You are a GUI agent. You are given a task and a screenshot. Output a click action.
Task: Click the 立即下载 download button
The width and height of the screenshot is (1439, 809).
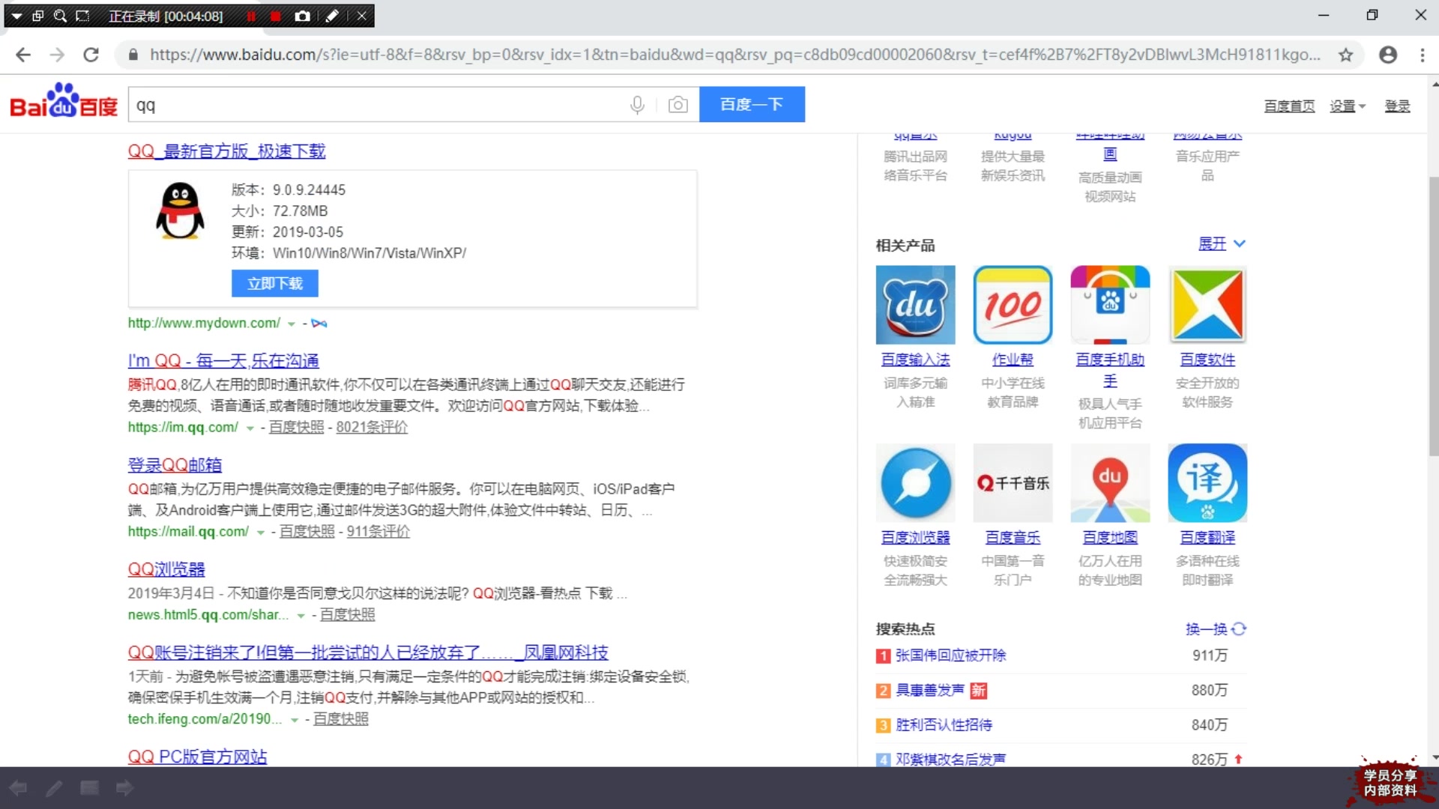pos(275,284)
